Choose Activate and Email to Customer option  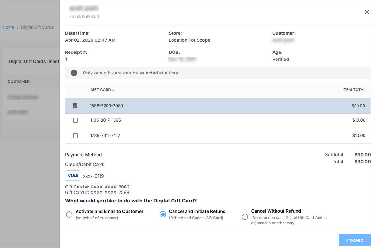pyautogui.click(x=69, y=215)
